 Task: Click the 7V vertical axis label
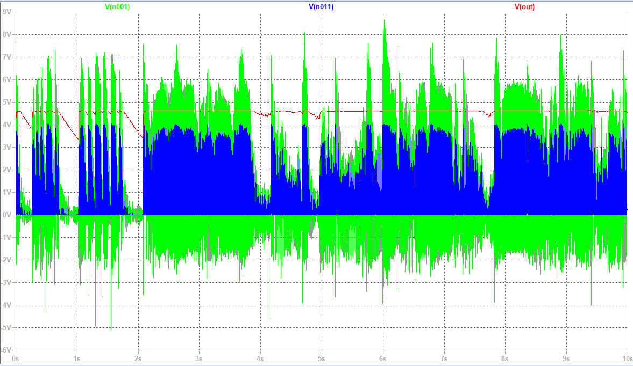click(x=7, y=56)
